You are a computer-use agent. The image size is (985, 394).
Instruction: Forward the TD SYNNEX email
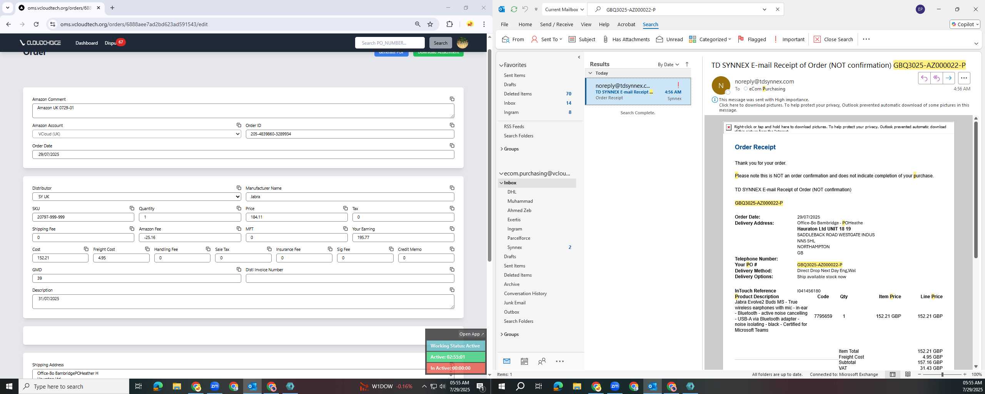click(x=948, y=78)
